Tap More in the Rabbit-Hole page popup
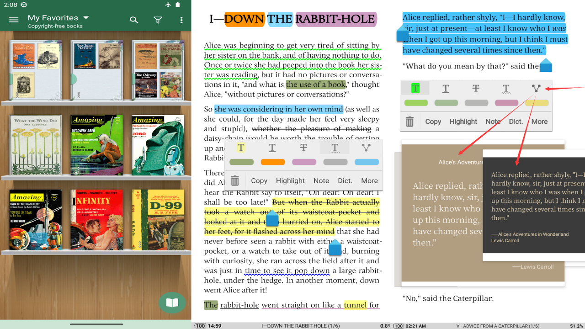 [369, 180]
